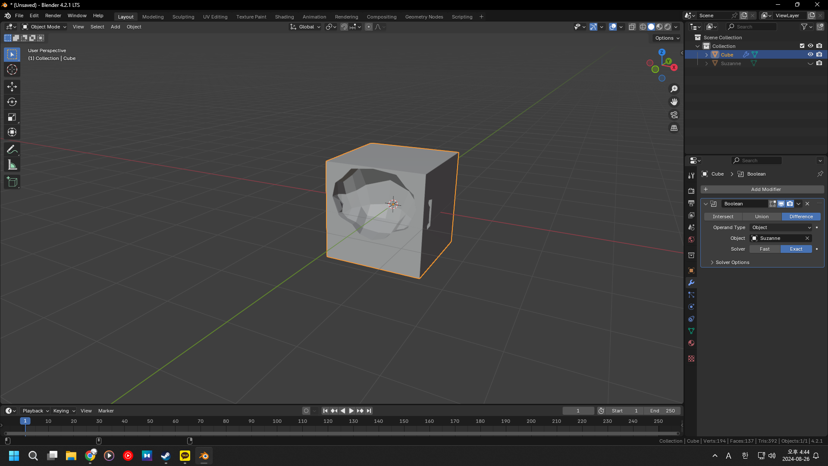Open Texture properties tab

[691, 359]
